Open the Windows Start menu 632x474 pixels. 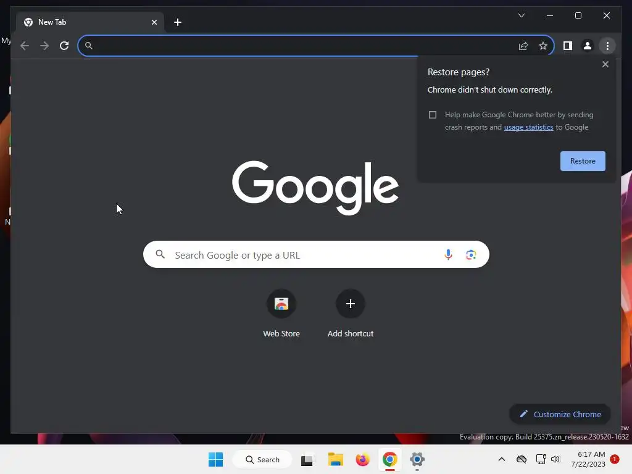pos(215,459)
